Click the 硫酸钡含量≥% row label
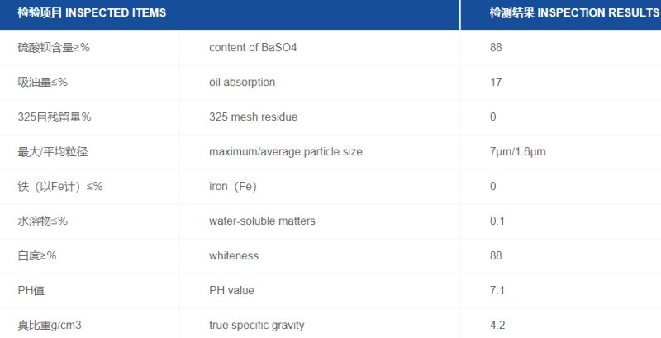This screenshot has height=338, width=661. click(x=54, y=48)
